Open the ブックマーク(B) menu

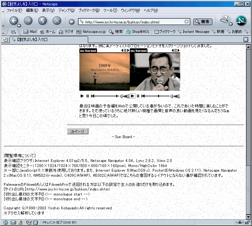(x=89, y=10)
